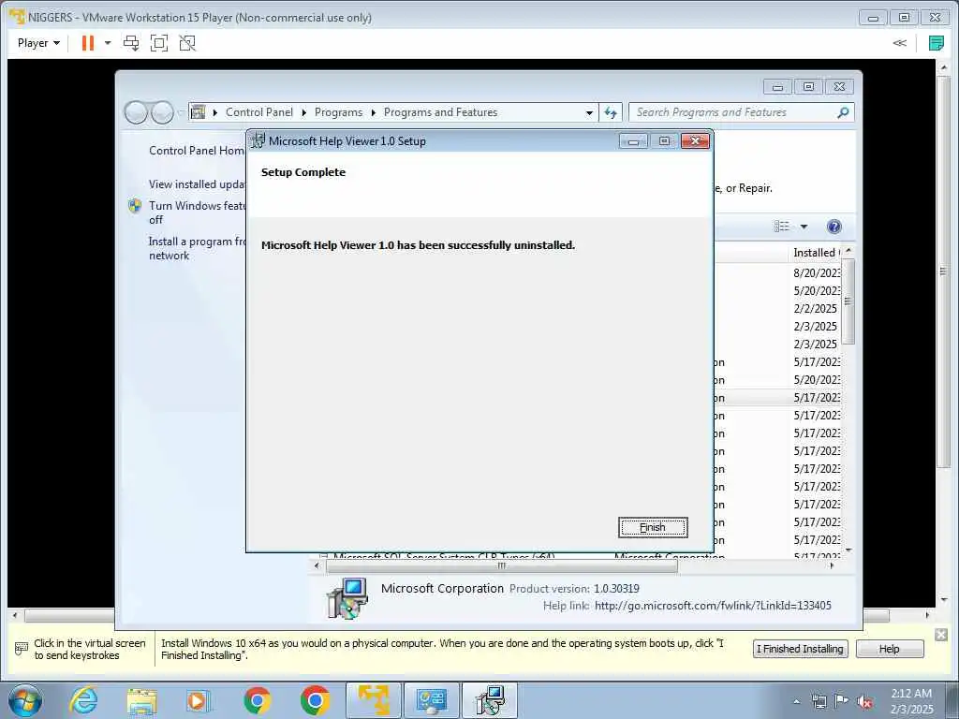Click the keyboard icon in hint bar
This screenshot has width=959, height=719.
22,648
